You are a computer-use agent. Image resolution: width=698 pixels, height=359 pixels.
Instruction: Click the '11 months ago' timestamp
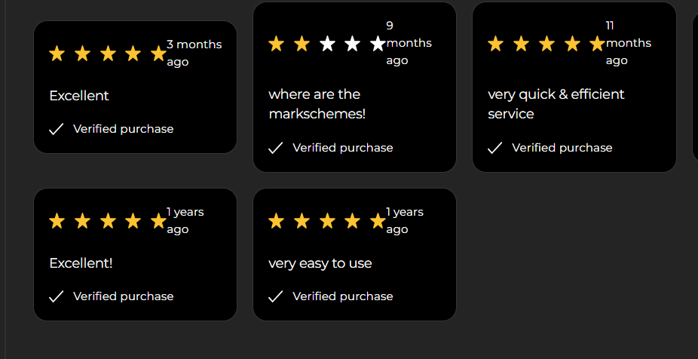tap(628, 43)
